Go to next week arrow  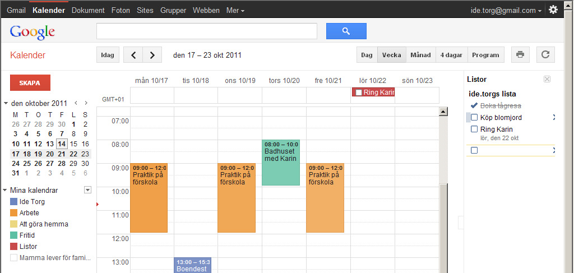point(152,55)
